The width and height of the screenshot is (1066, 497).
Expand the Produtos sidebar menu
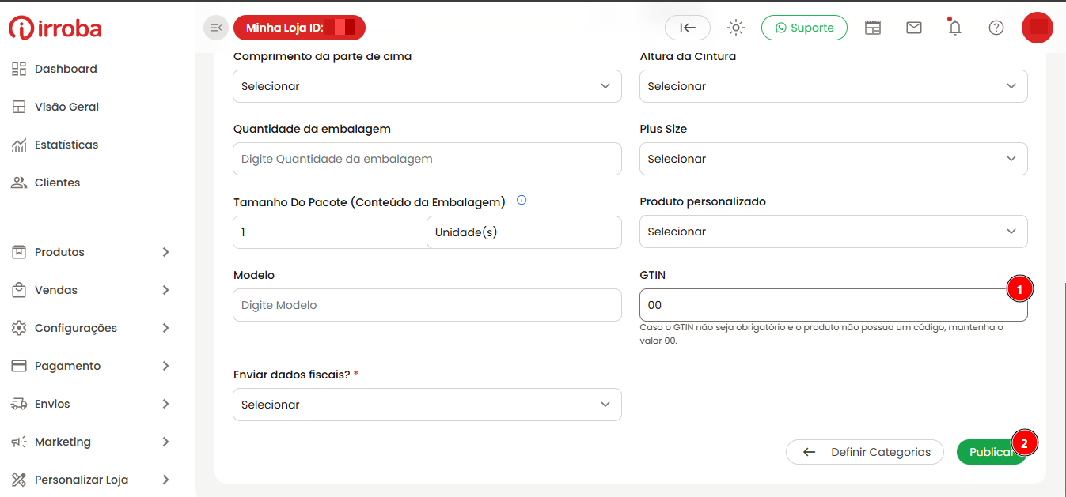(92, 252)
